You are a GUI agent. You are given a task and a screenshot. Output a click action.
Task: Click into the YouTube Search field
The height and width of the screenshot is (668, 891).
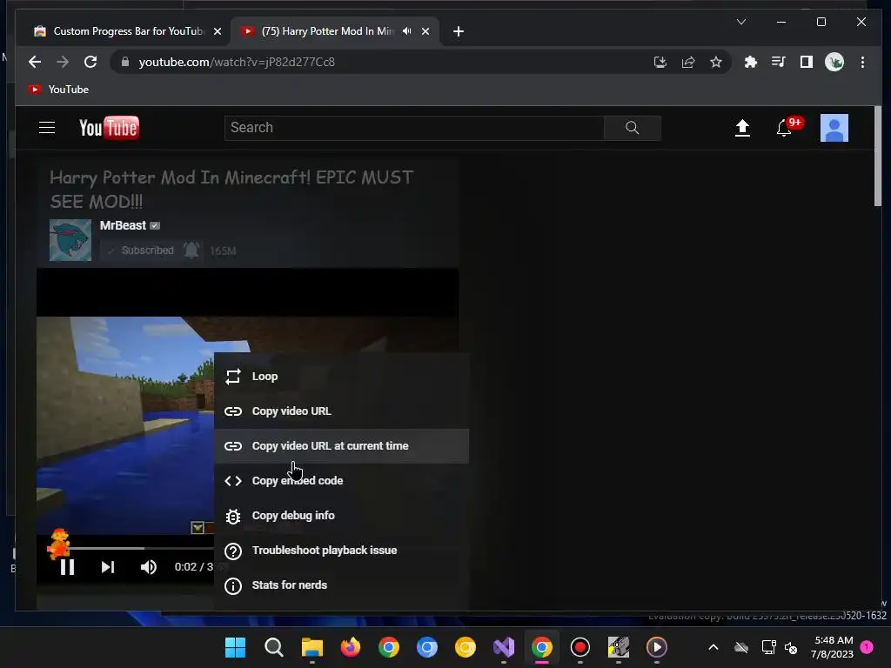click(x=414, y=128)
